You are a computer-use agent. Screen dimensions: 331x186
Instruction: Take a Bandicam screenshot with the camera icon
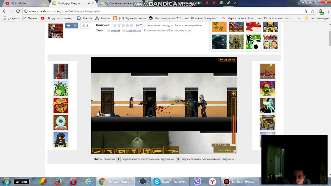coord(222,3)
